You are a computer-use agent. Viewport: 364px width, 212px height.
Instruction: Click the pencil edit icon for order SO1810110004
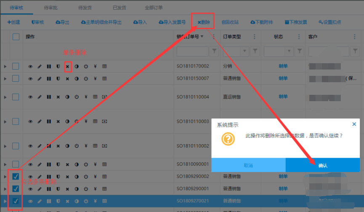(x=40, y=97)
